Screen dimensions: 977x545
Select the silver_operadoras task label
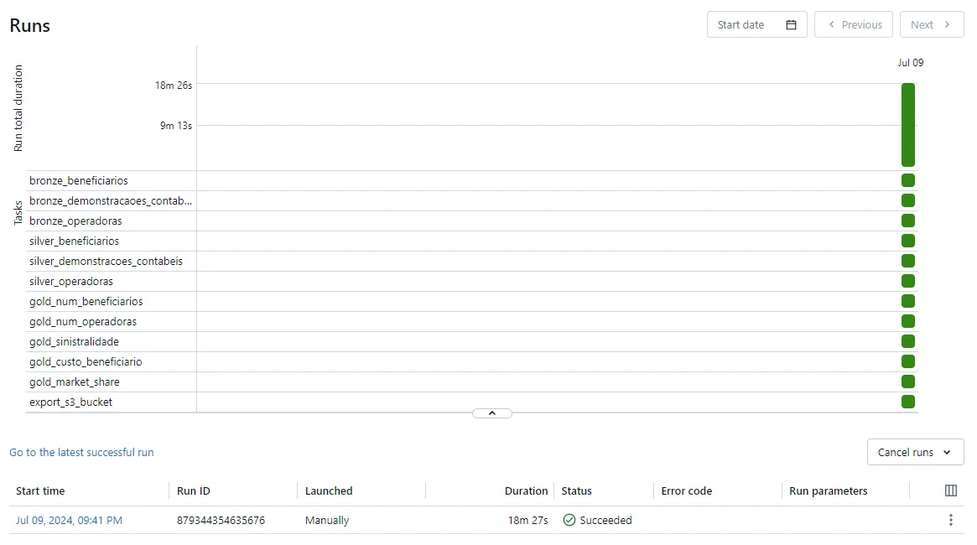71,282
